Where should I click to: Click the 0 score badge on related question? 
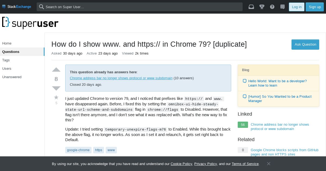point(243,150)
